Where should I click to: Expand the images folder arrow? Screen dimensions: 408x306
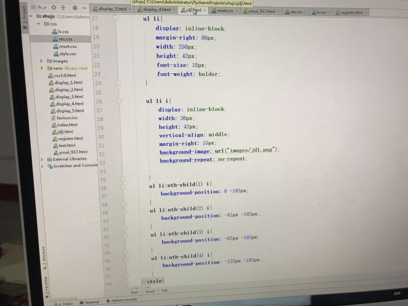point(41,61)
